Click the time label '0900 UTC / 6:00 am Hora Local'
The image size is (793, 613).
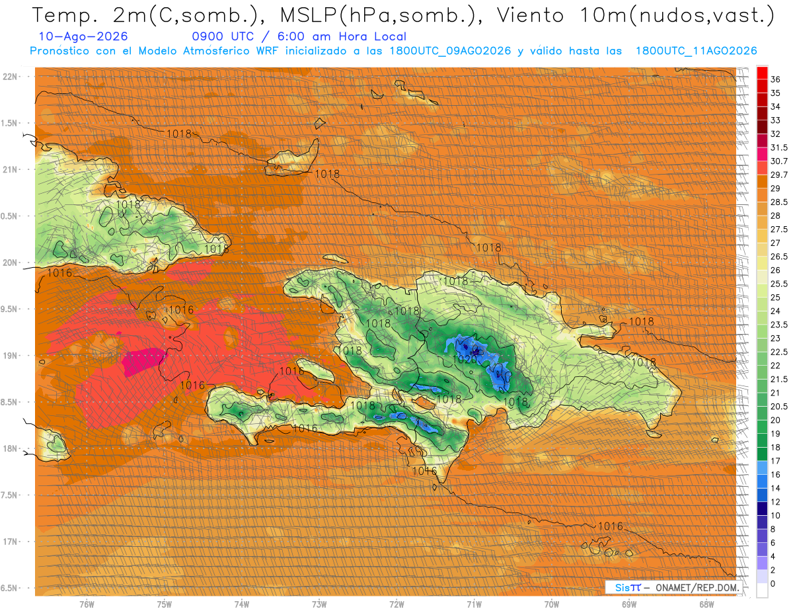coord(299,37)
